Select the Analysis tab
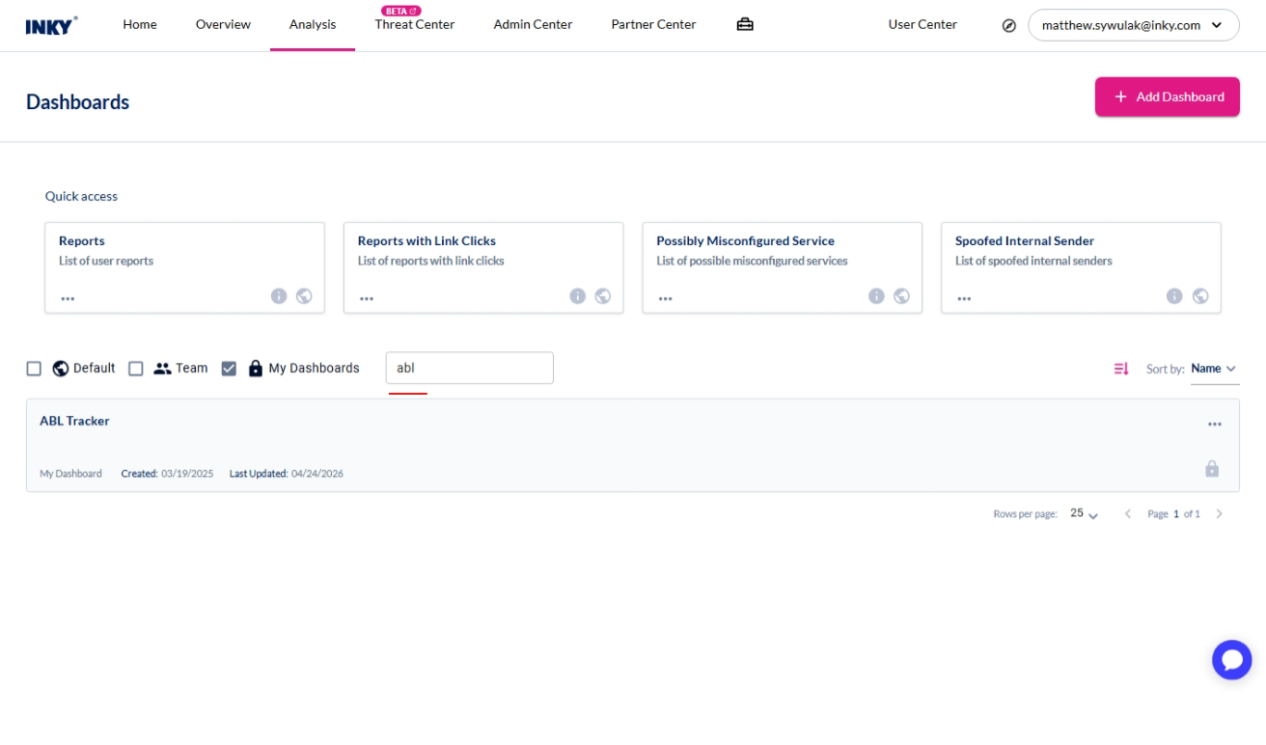The image size is (1266, 745). pyautogui.click(x=313, y=25)
